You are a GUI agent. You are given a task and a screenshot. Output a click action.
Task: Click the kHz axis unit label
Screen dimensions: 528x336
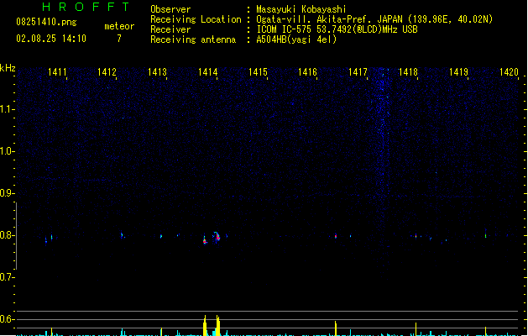click(8, 68)
